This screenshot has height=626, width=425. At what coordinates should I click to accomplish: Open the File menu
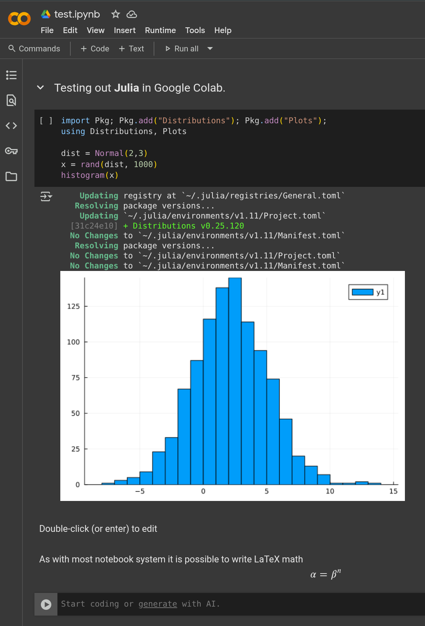pos(47,30)
